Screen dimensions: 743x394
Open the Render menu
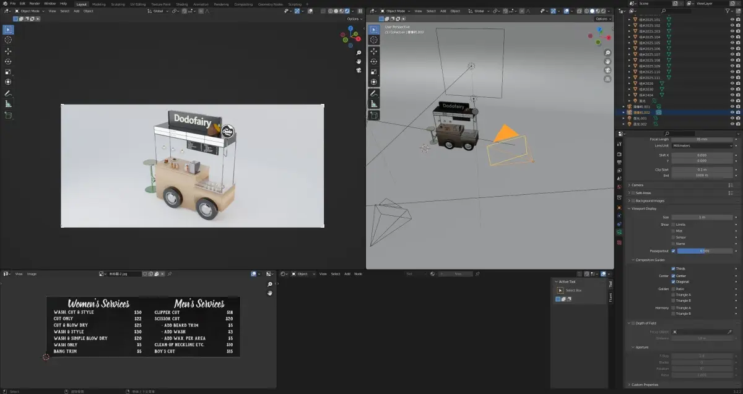click(35, 3)
